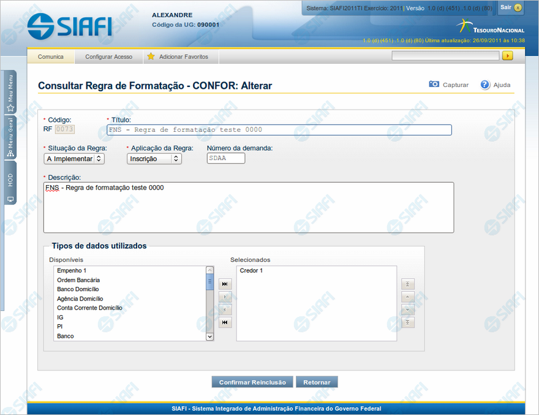Click the Adicionar Favoritos tab label

tap(184, 57)
